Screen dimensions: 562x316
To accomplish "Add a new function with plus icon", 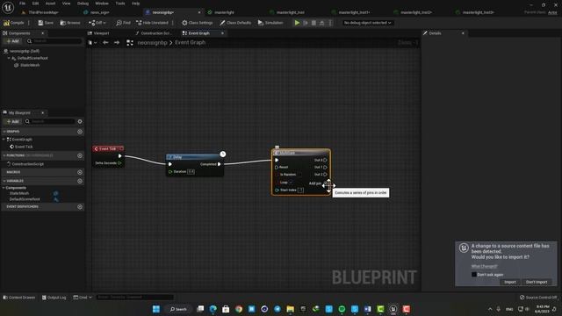I will click(80, 155).
